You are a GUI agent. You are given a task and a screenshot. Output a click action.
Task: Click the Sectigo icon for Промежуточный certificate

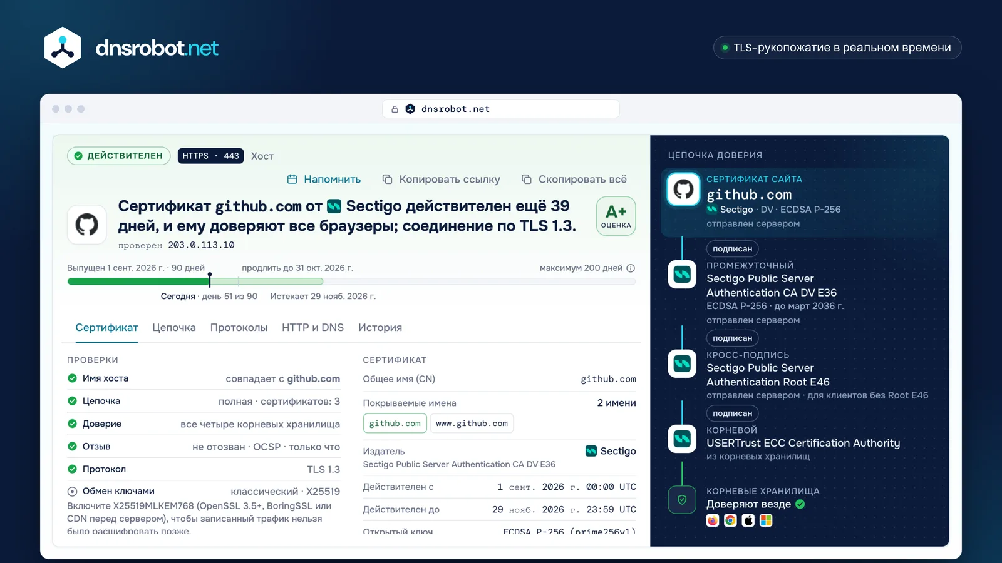pos(682,274)
